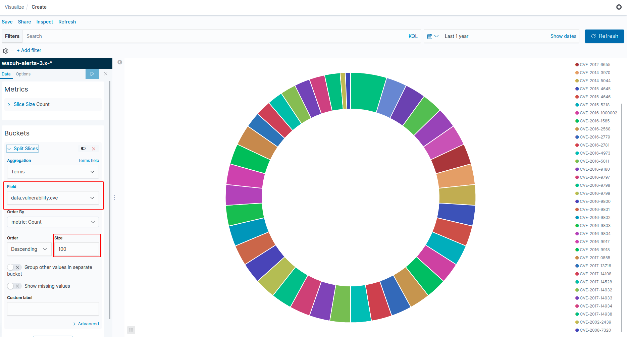This screenshot has height=337, width=627.
Task: Discard changes with the X icon
Action: pos(106,73)
